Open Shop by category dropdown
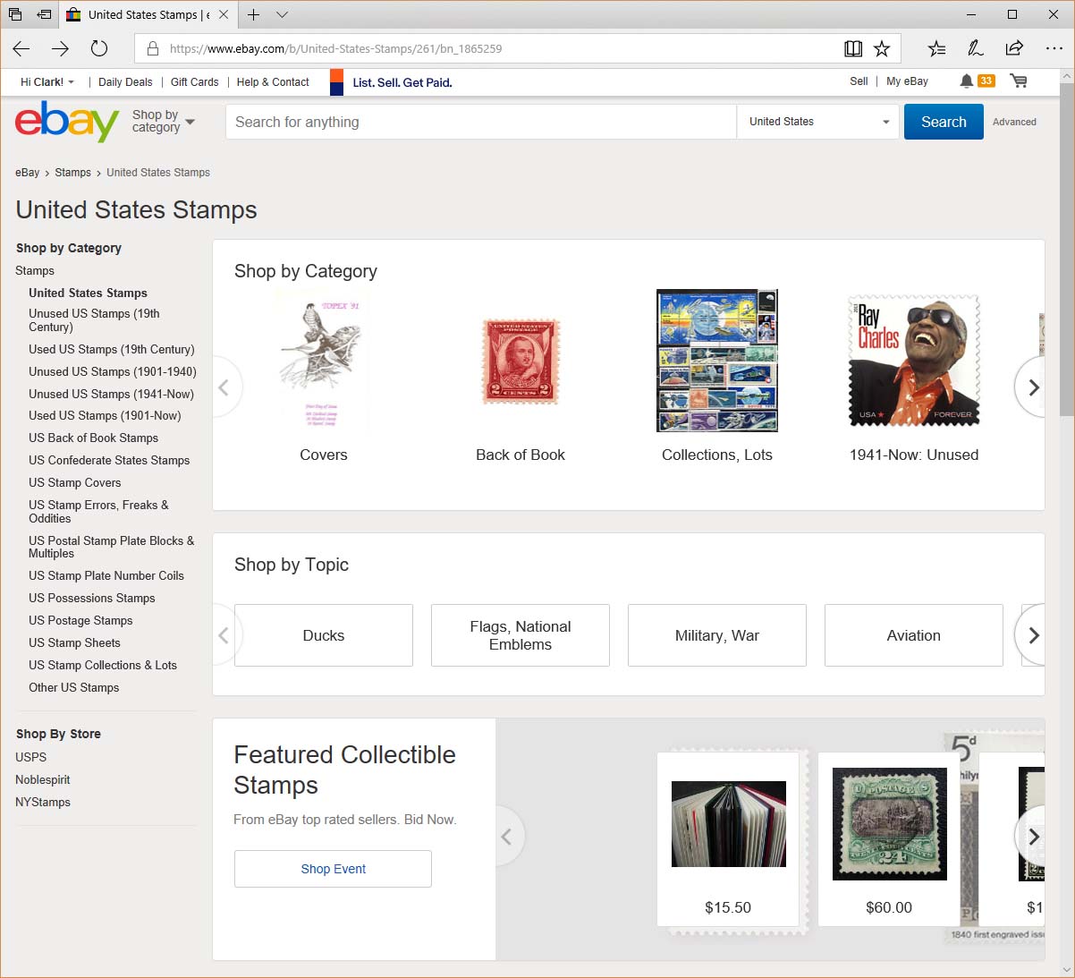Screen dimensions: 1075x978 pos(163,121)
